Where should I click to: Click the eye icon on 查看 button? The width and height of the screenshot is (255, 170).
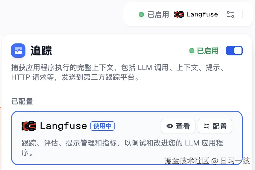point(170,126)
